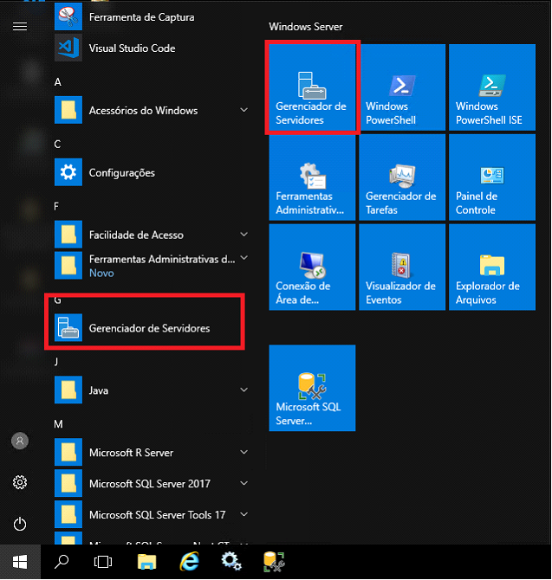Open Gerenciador de Servidores in the app list
The width and height of the screenshot is (552, 580).
(152, 328)
